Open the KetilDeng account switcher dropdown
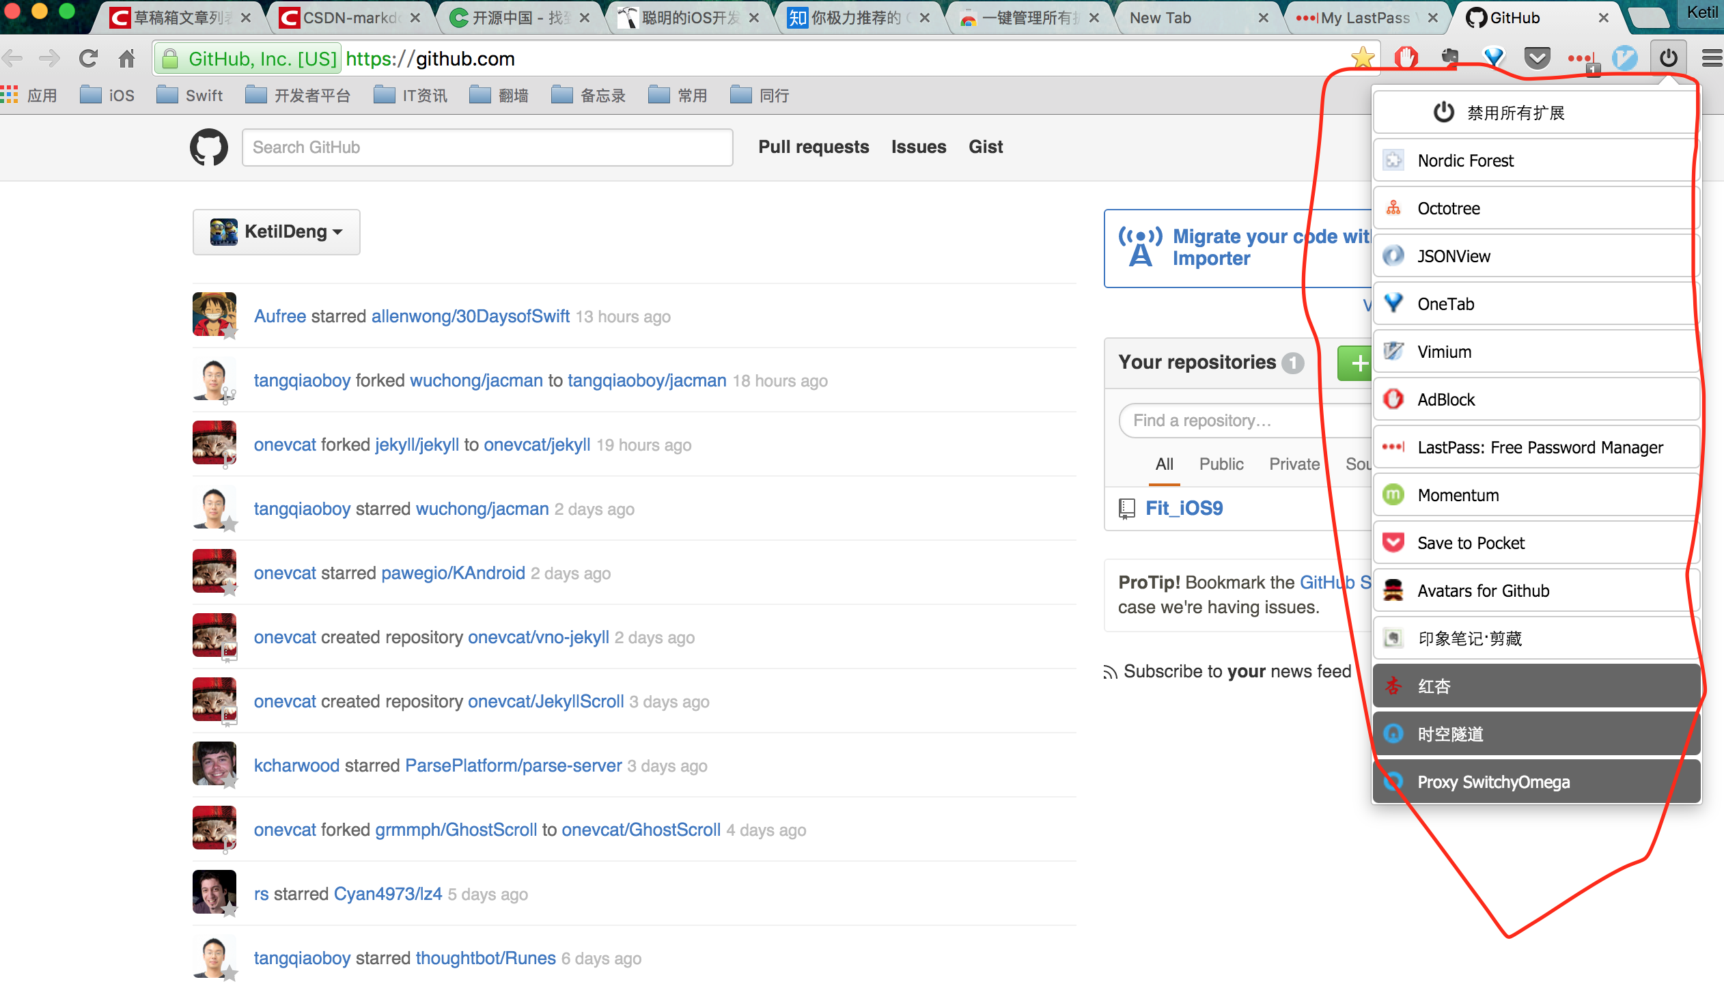The width and height of the screenshot is (1724, 986). pos(276,232)
